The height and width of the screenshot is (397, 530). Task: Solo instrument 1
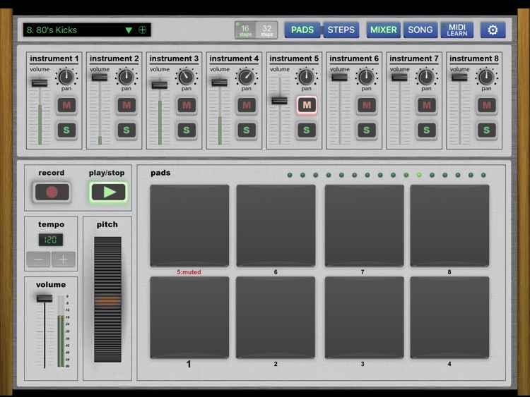pyautogui.click(x=66, y=130)
